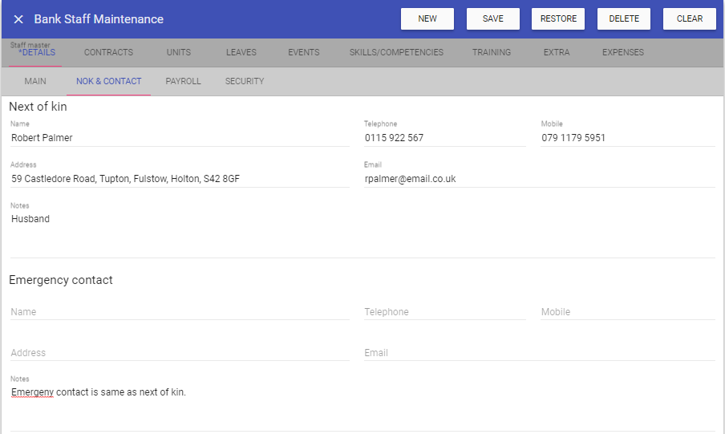This screenshot has width=725, height=434.
Task: Click the DELETE button
Action: tap(624, 19)
